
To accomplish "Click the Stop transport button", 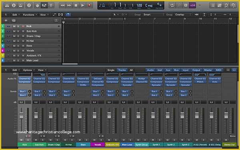I will [x=76, y=6].
